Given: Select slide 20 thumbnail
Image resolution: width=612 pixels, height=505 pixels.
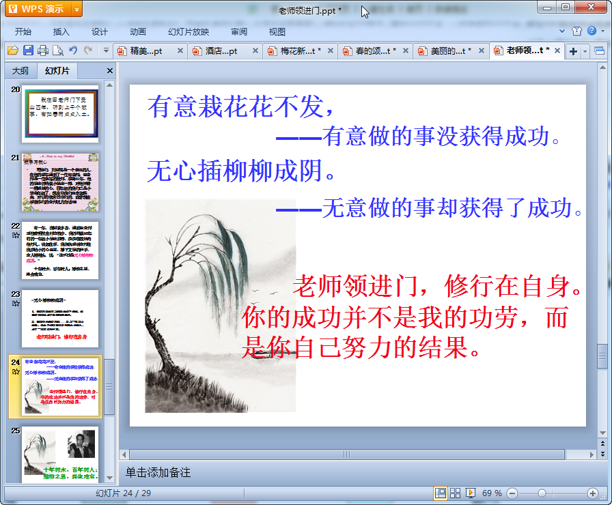Looking at the screenshot, I should click(x=61, y=114).
